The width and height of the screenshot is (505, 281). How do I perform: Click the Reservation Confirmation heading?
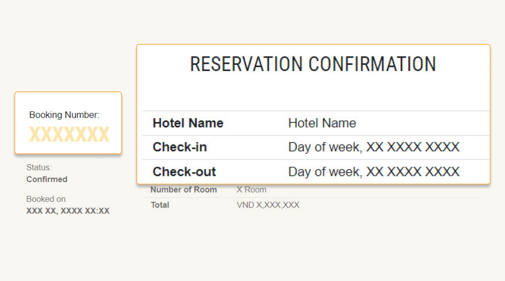(x=313, y=64)
